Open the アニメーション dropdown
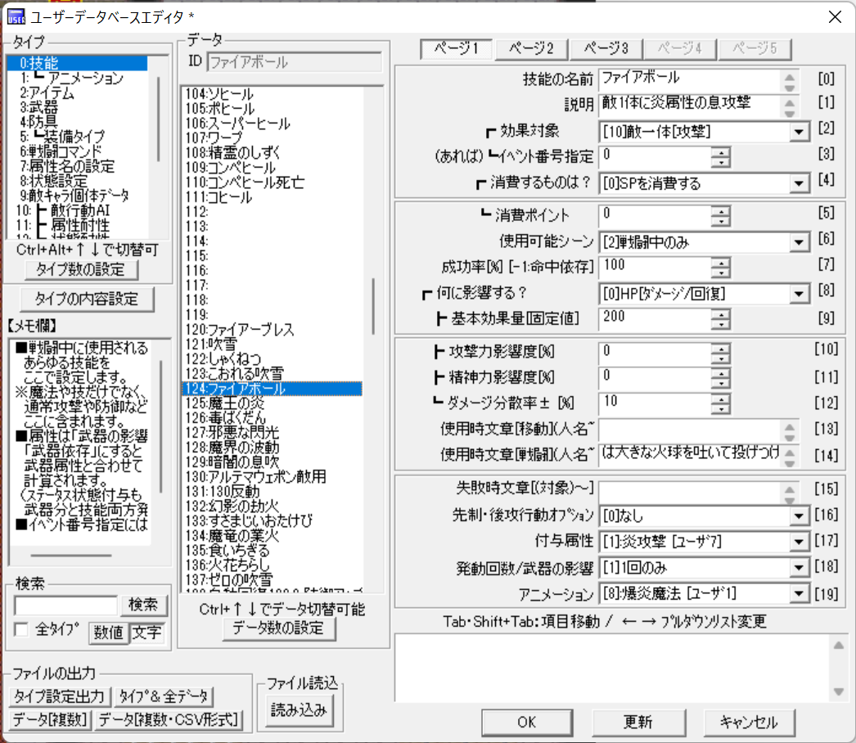The image size is (856, 743). 799,593
